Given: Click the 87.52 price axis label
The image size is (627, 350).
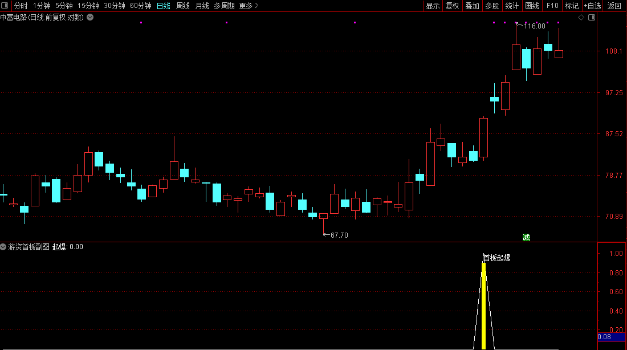Looking at the screenshot, I should tap(614, 134).
